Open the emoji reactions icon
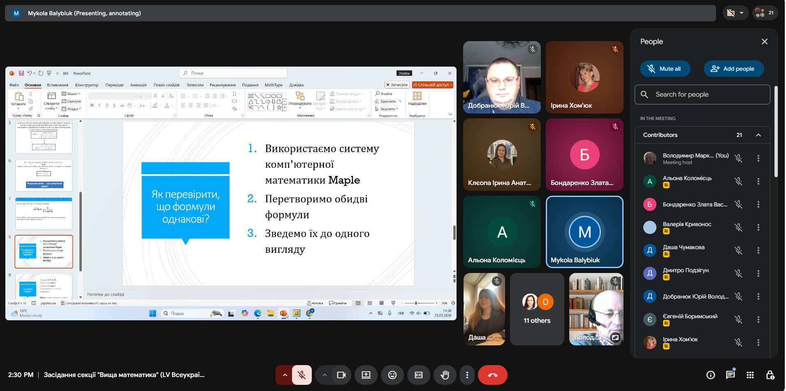 coord(392,375)
